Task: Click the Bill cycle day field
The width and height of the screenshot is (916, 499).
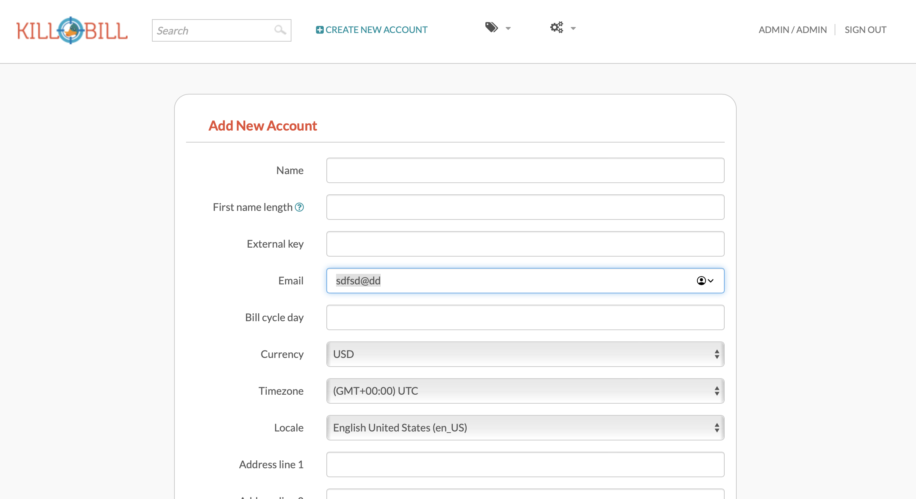Action: point(525,317)
